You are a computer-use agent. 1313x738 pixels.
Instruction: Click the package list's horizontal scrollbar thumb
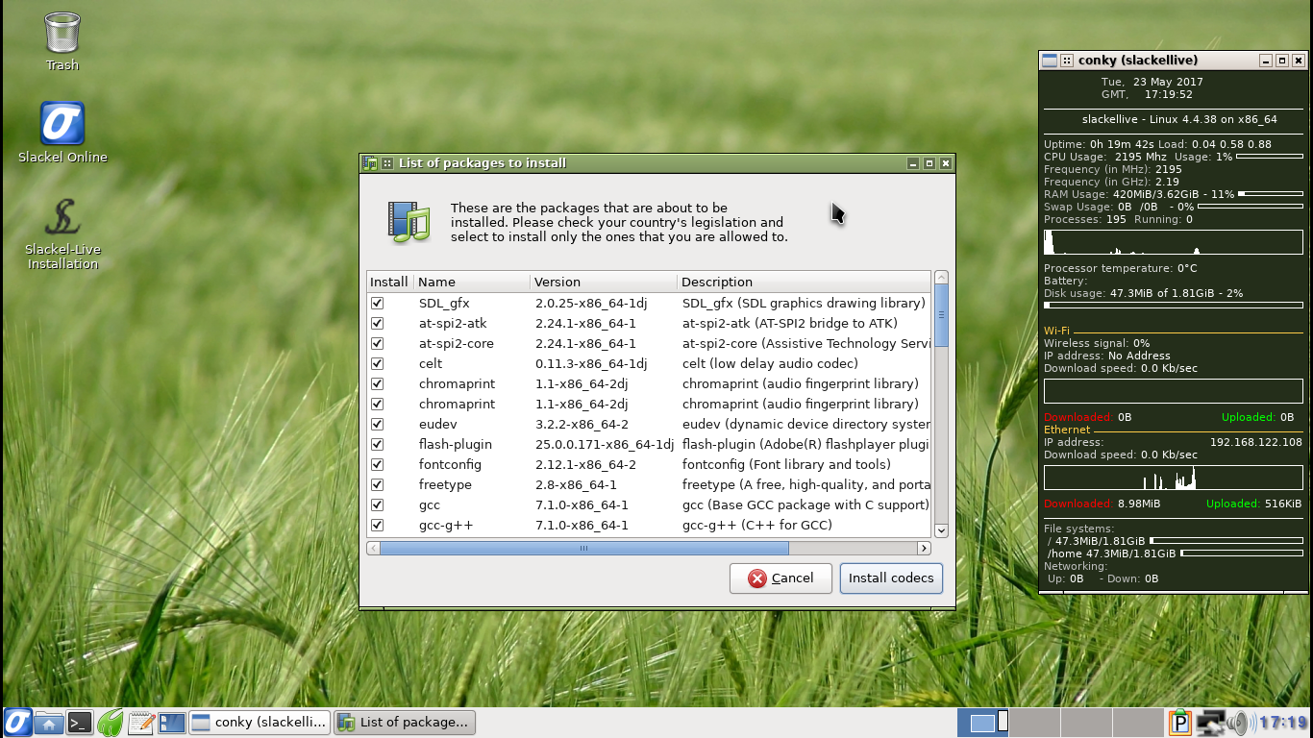584,548
